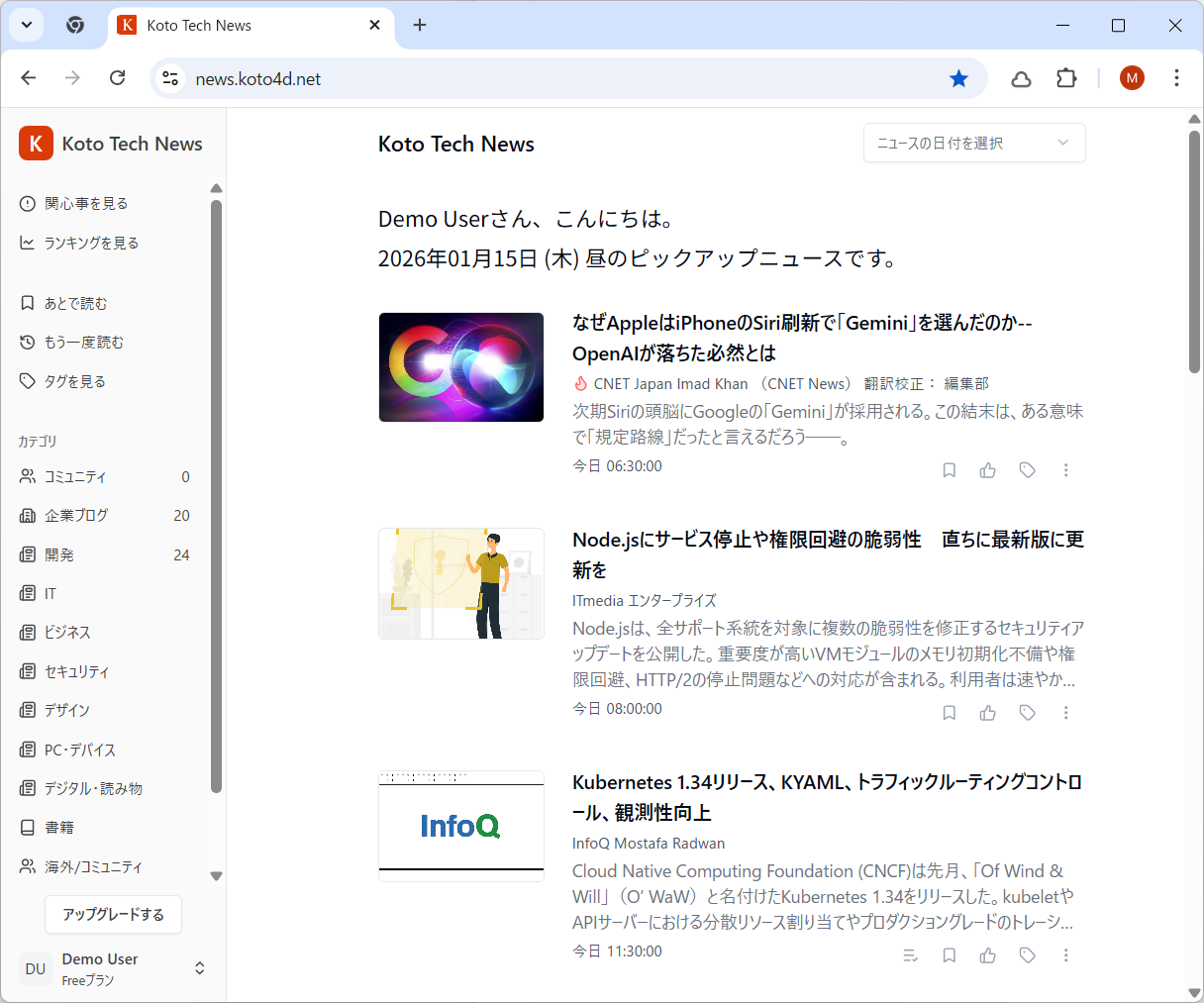Reload the news.koto4d.net page
The height and width of the screenshot is (1003, 1204).
point(117,78)
